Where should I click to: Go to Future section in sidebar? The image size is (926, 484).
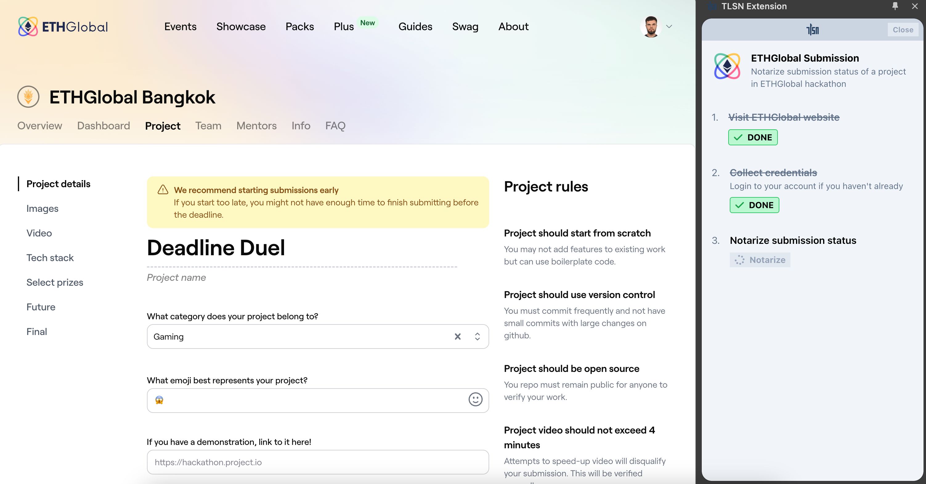41,307
